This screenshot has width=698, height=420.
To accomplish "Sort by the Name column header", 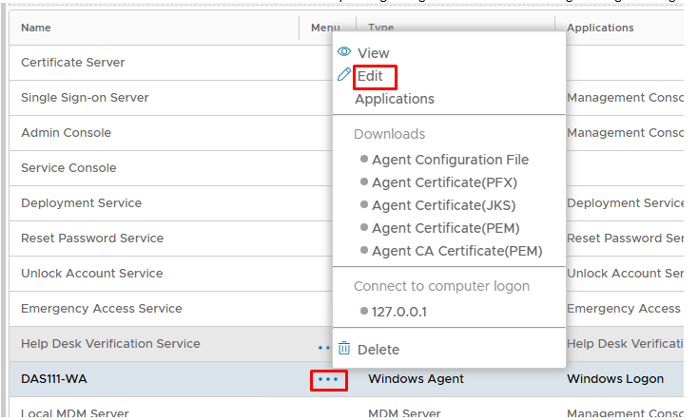I will (x=36, y=28).
